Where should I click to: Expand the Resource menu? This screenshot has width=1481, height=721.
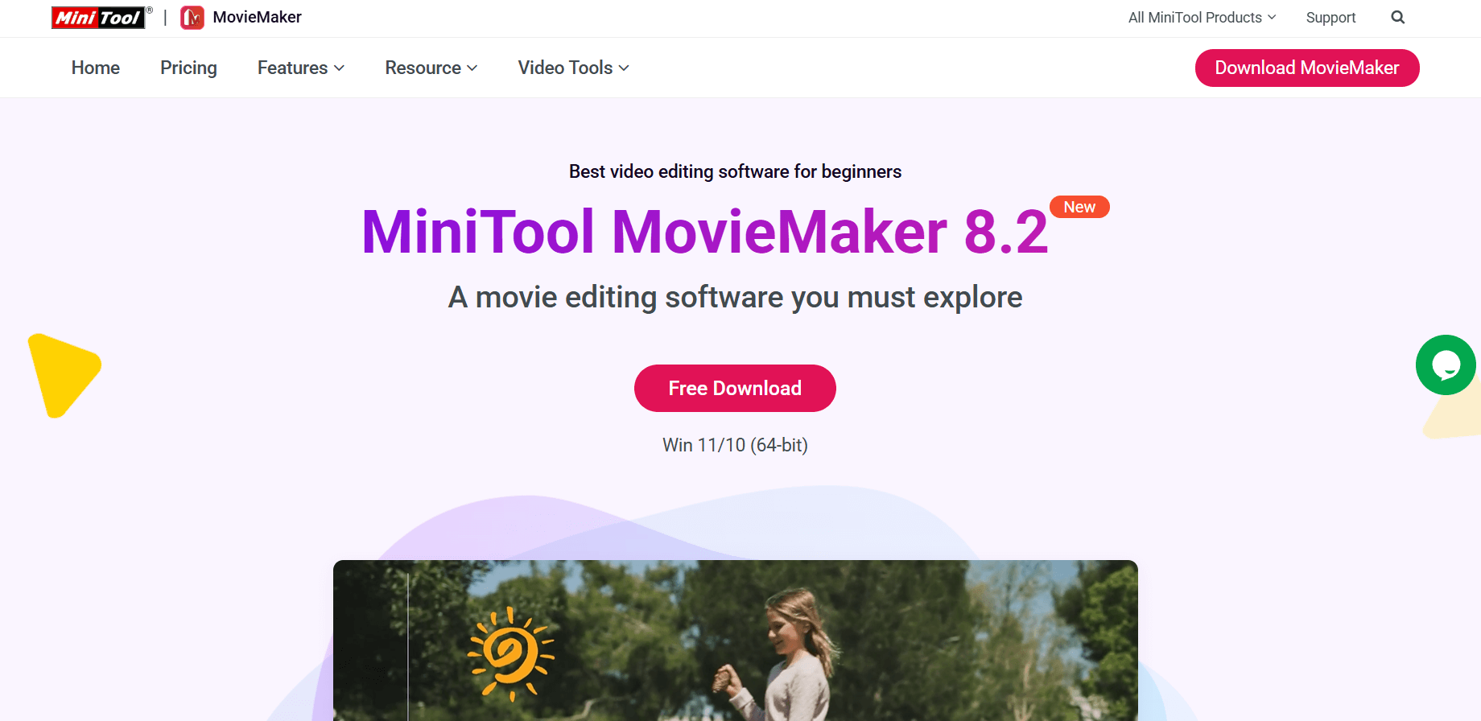[431, 68]
